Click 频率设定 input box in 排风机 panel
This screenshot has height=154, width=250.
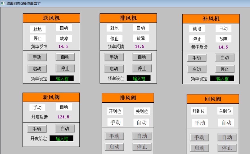tap(139, 78)
